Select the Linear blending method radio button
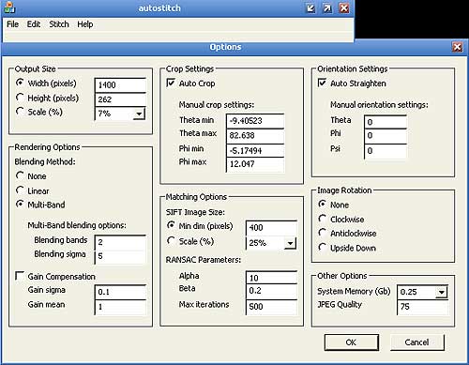The width and height of the screenshot is (469, 365). pyautogui.click(x=20, y=190)
